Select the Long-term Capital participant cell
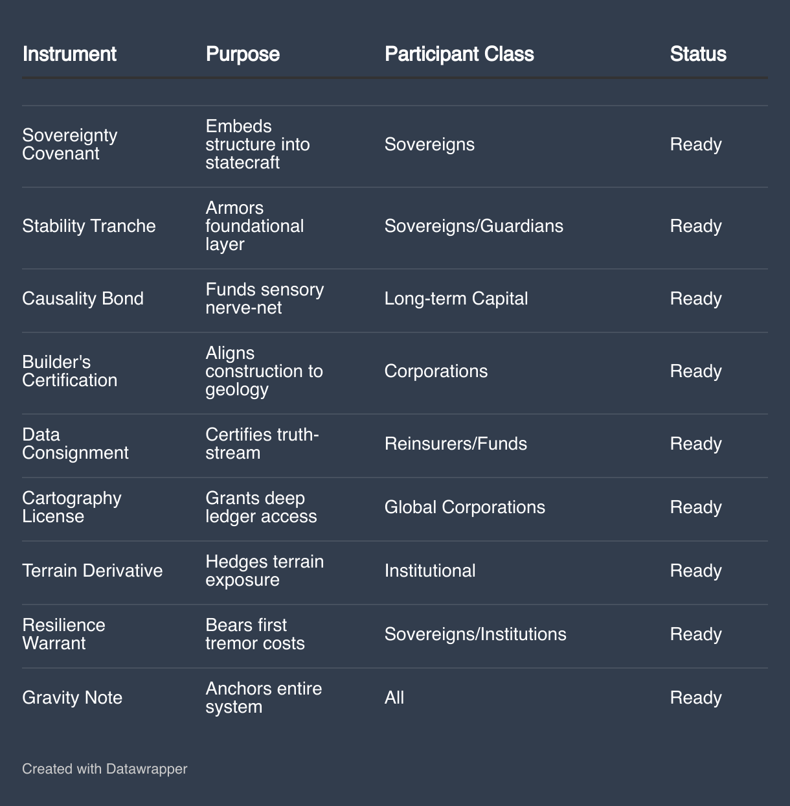Viewport: 790px width, 806px height. click(x=456, y=299)
